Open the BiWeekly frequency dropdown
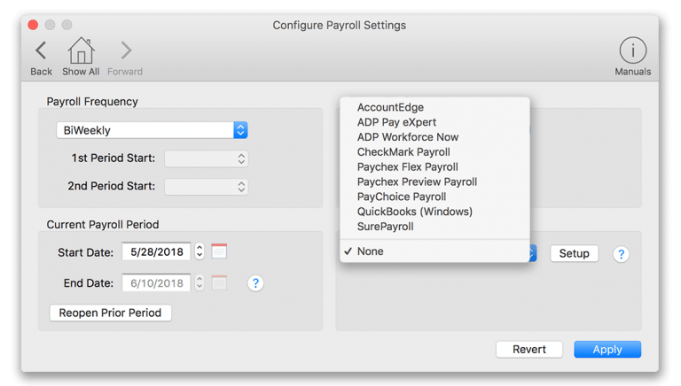This screenshot has width=681, height=386. [152, 130]
